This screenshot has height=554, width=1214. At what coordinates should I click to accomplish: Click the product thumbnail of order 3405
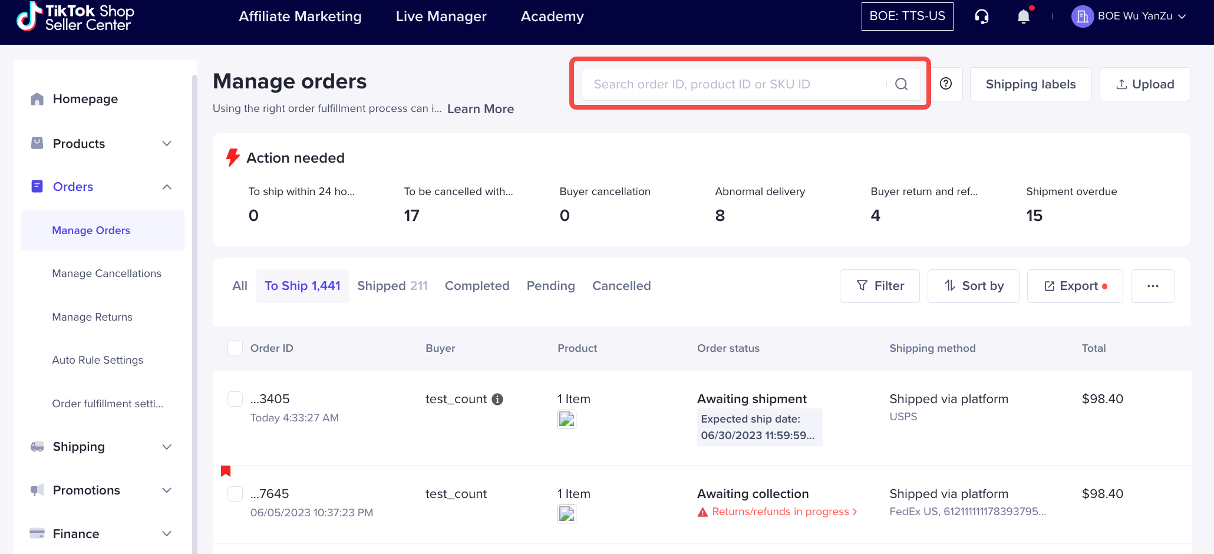(566, 419)
